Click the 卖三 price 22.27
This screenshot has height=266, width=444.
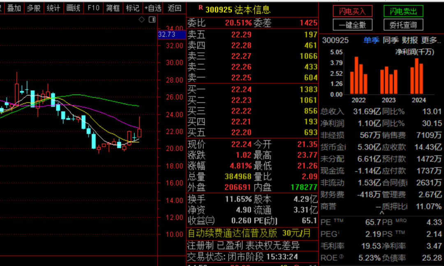pos(241,56)
